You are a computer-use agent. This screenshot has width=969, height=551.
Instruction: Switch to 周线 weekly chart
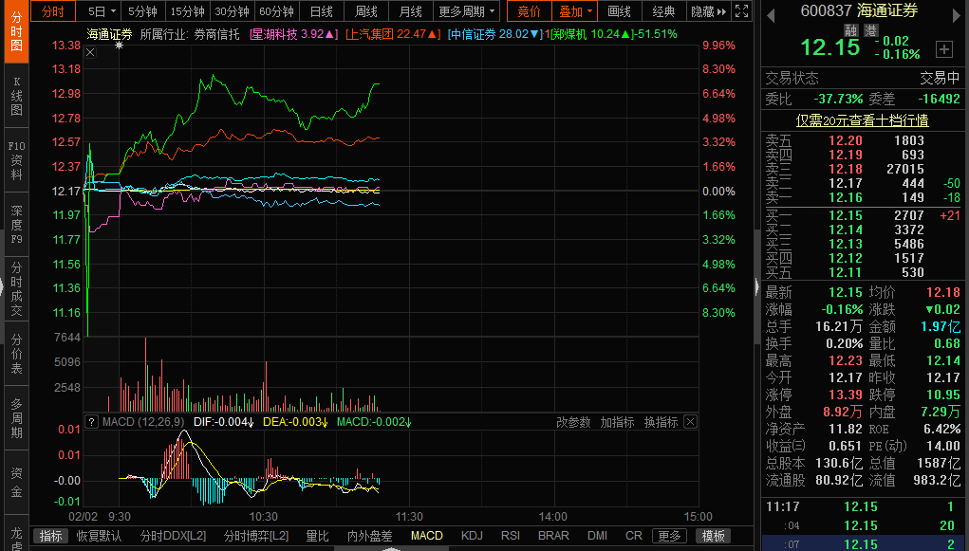(x=365, y=11)
